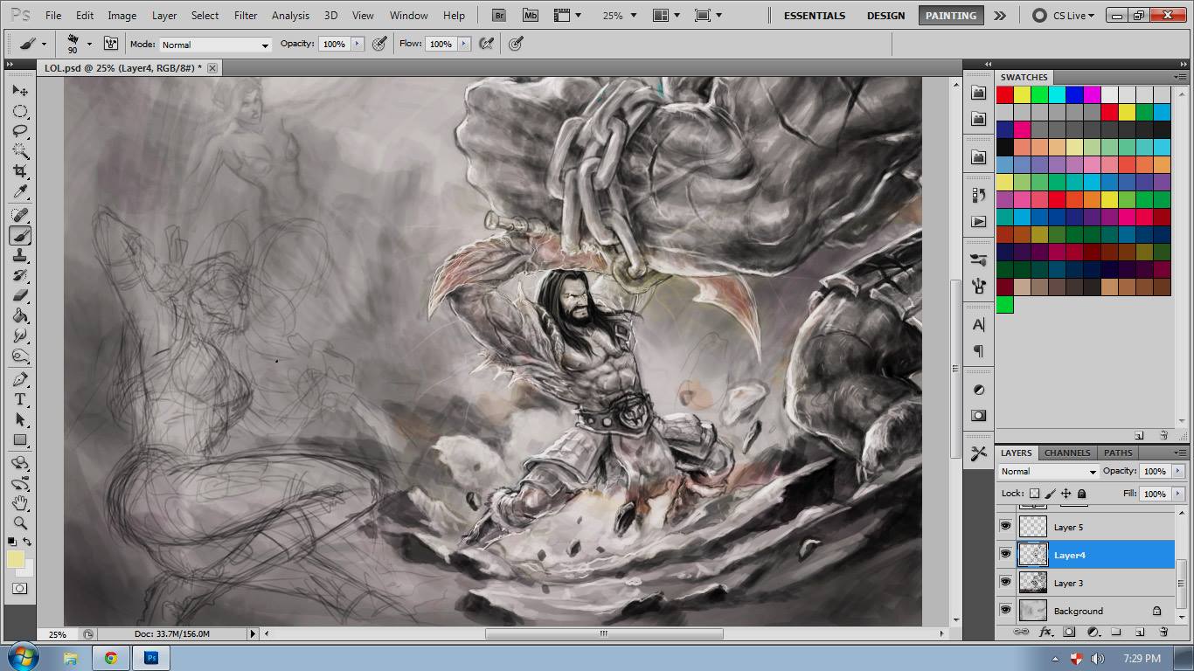Select the Type tool
The width and height of the screenshot is (1194, 671).
[x=19, y=399]
